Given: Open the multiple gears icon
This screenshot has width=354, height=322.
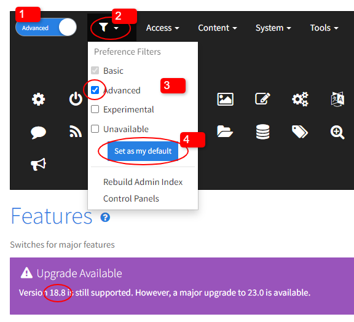Looking at the screenshot, I should point(300,99).
